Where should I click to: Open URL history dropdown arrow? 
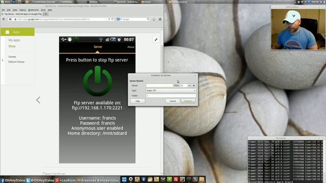click(109, 19)
